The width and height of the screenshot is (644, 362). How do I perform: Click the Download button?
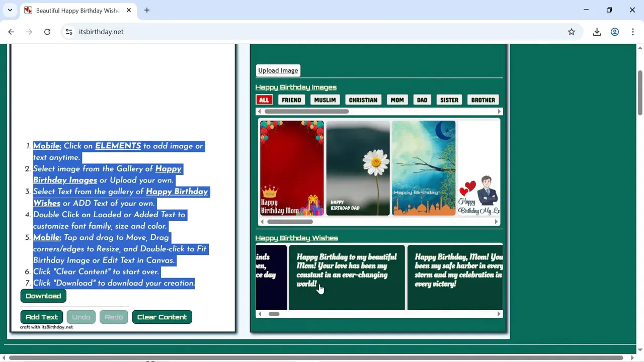pos(43,296)
